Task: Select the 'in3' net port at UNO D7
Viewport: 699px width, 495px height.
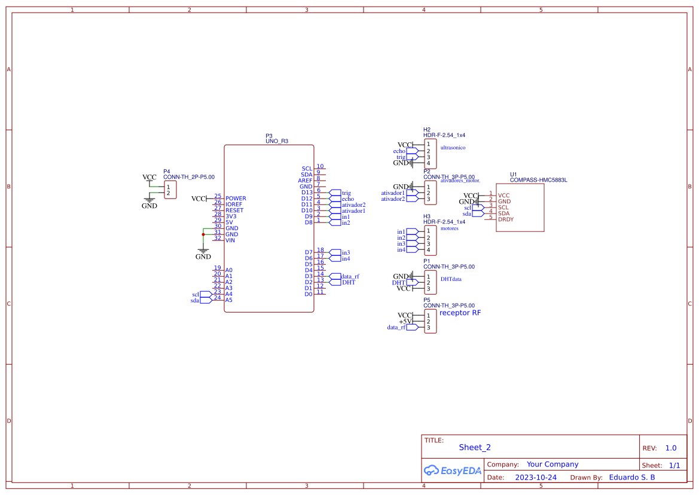Action: [x=340, y=253]
